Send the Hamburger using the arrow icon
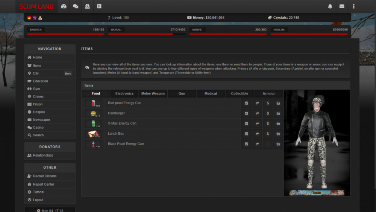 click(257, 113)
